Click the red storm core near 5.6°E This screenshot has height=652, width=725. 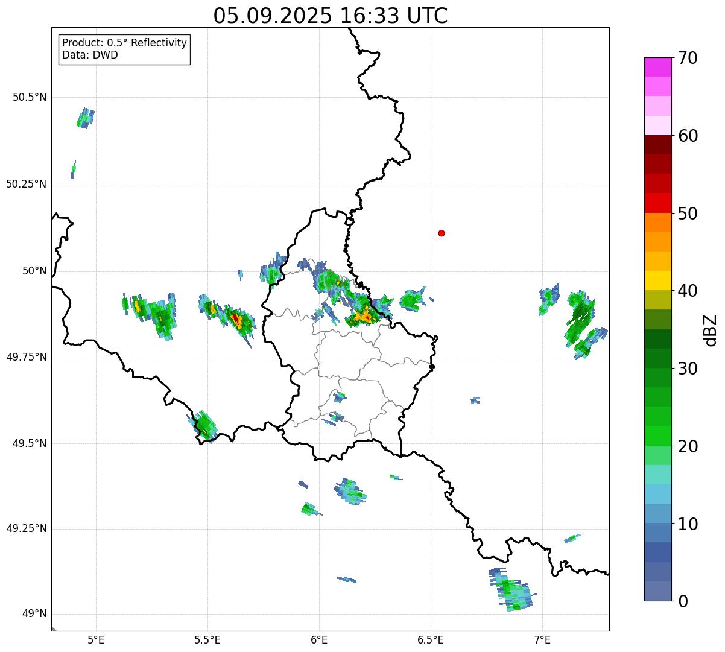click(235, 318)
